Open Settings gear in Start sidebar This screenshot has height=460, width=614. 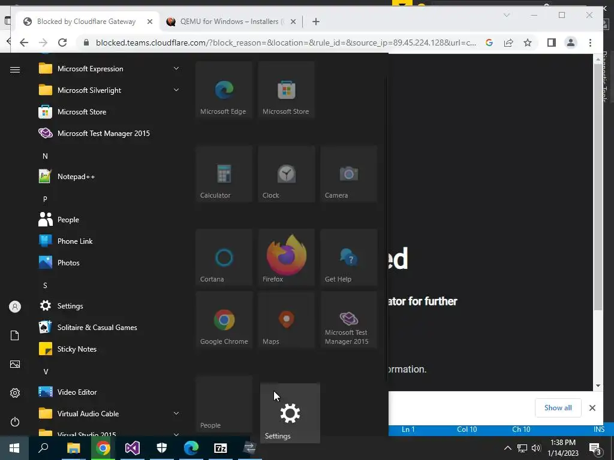click(x=15, y=393)
